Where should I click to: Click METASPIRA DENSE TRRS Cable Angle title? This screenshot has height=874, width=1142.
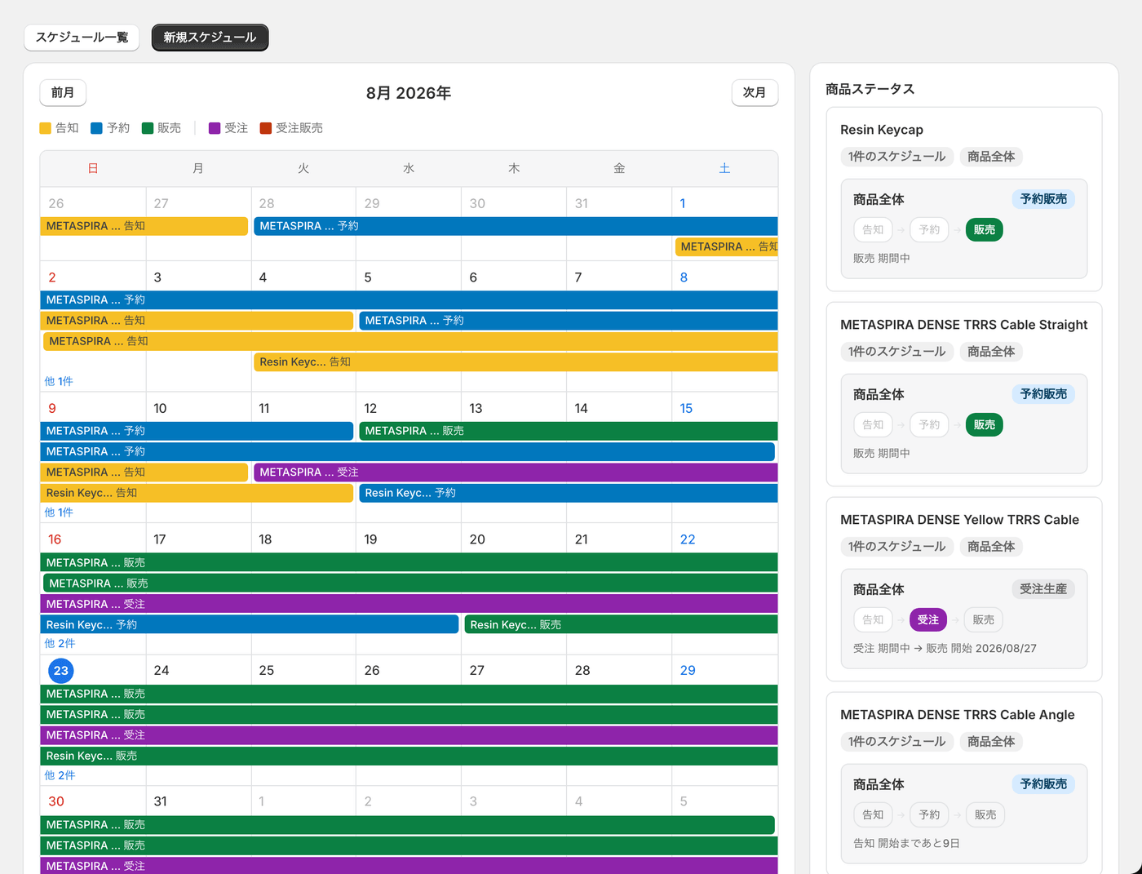click(958, 715)
